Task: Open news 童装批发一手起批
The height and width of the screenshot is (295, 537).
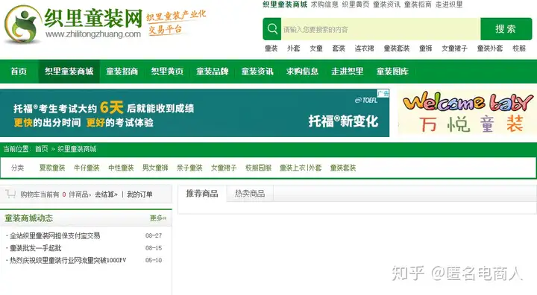Action: [36, 248]
